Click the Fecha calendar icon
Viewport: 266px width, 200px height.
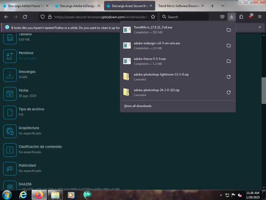(x=10, y=94)
